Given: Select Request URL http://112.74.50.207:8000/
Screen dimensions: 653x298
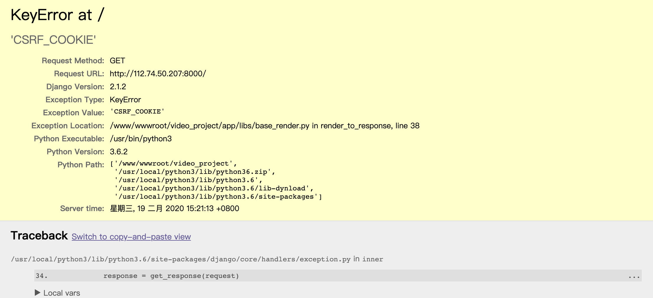Looking at the screenshot, I should pos(158,74).
